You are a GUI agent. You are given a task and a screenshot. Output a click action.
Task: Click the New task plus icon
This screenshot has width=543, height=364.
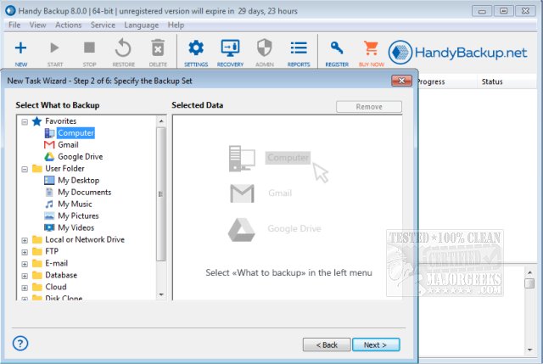pyautogui.click(x=21, y=48)
